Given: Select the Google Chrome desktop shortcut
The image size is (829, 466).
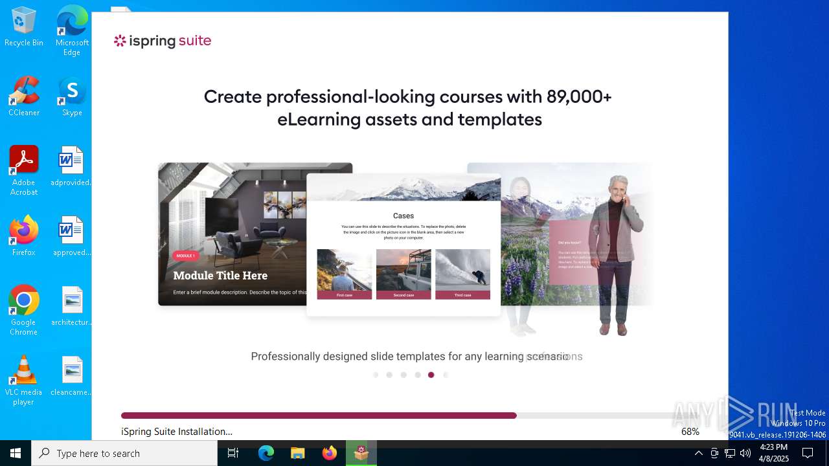Looking at the screenshot, I should [x=24, y=311].
